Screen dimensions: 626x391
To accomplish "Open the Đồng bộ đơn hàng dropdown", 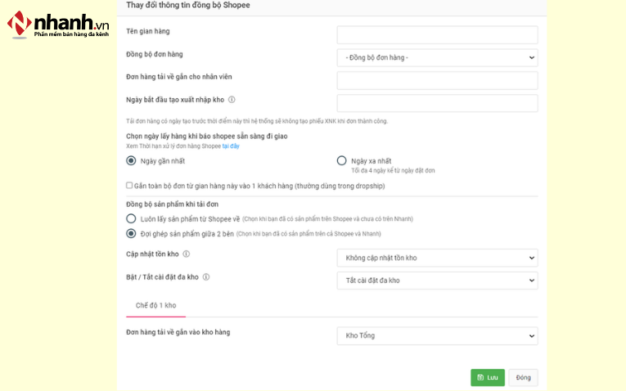I will 437,58.
